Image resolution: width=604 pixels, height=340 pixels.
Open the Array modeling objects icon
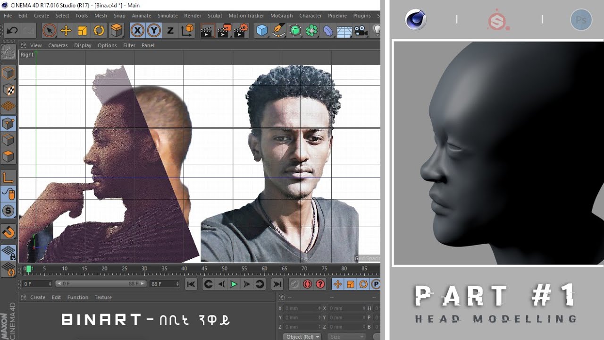311,31
